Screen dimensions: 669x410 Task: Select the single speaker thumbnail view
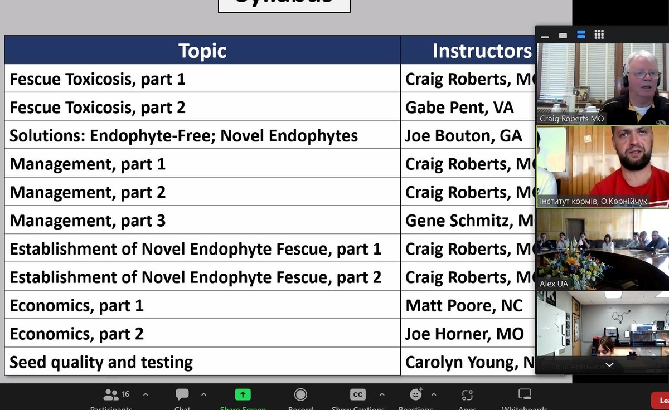(x=563, y=36)
